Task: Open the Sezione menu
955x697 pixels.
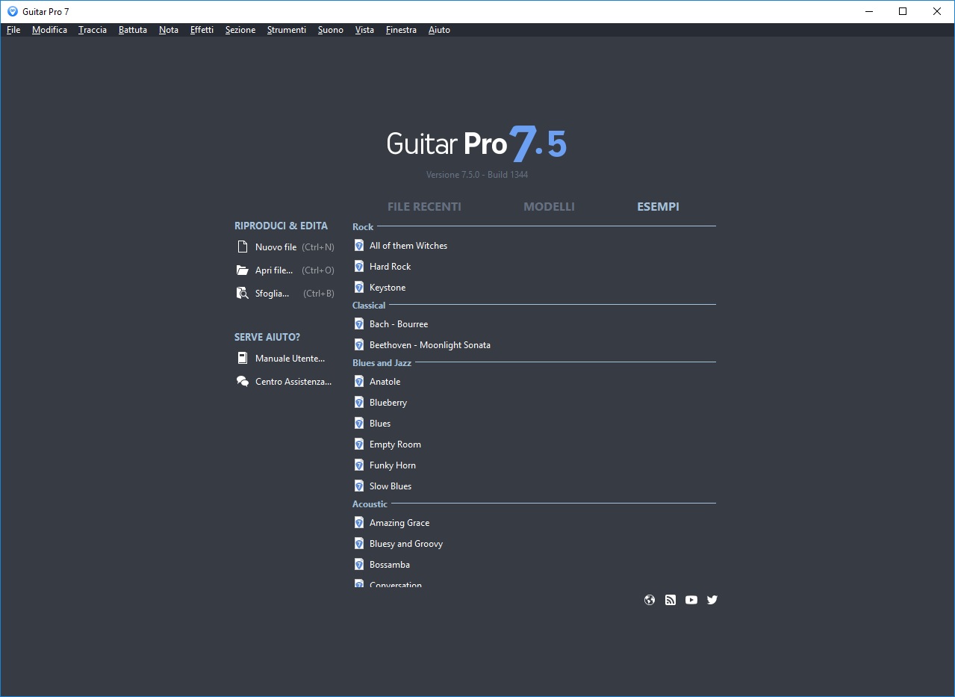Action: pos(240,30)
